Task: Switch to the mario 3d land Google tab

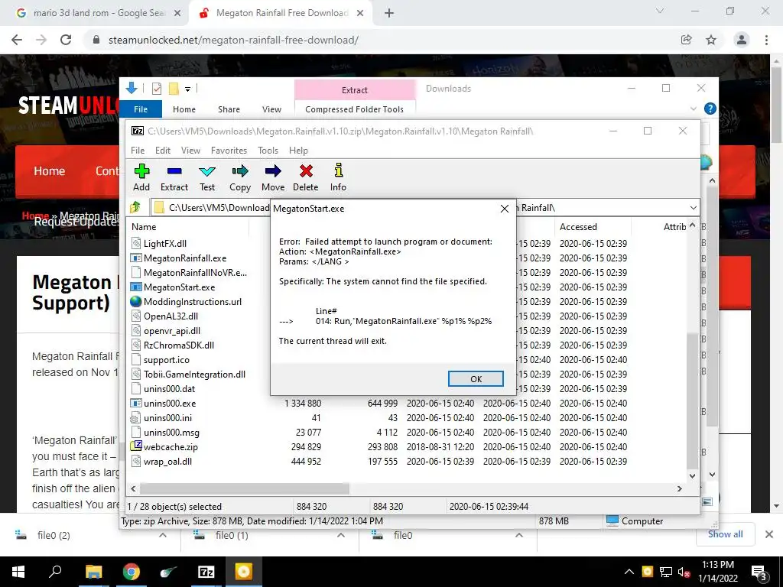Action: point(99,13)
